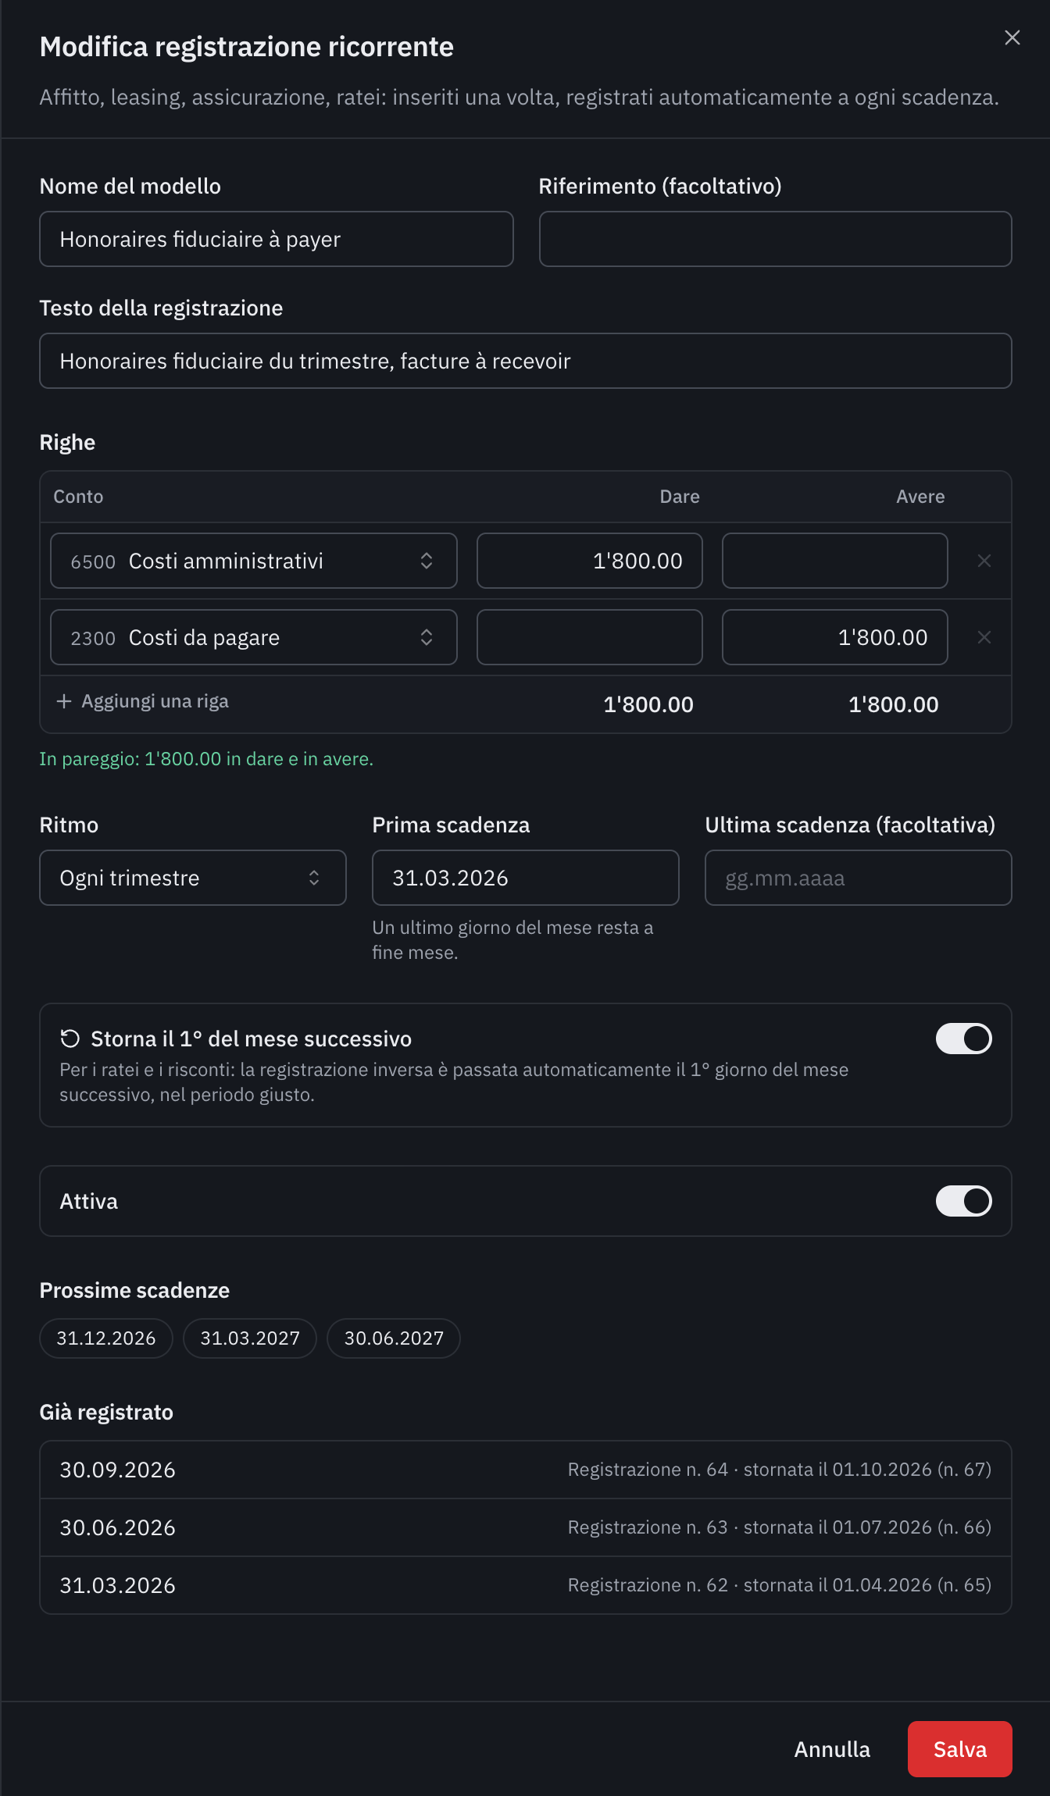Close the Modifica registrazione ricorrente dialog
Image resolution: width=1050 pixels, height=1796 pixels.
pos(1012,37)
